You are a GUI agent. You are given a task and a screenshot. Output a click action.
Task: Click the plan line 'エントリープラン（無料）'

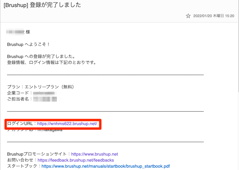(x=49, y=87)
